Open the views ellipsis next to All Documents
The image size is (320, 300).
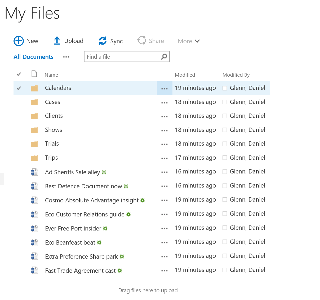(66, 57)
